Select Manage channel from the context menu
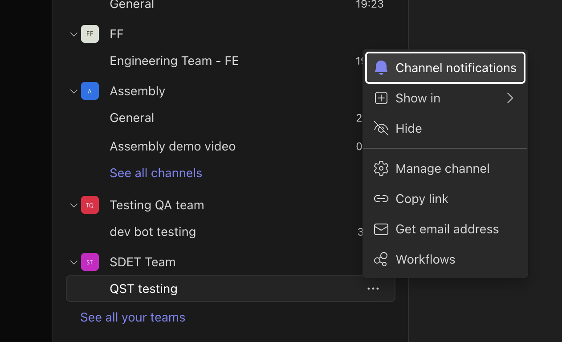The image size is (562, 342). 442,168
